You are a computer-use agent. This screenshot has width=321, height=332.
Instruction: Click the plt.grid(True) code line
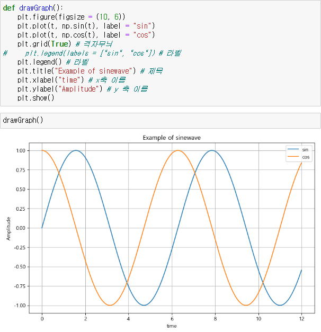click(65, 44)
